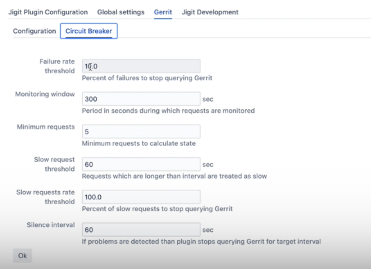
Task: Click the Failure rate threshold input field
Action: [141, 66]
